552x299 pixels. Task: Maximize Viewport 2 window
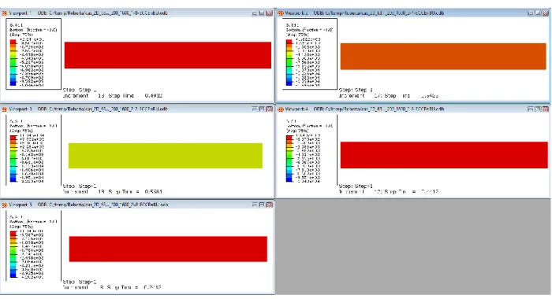pos(538,13)
